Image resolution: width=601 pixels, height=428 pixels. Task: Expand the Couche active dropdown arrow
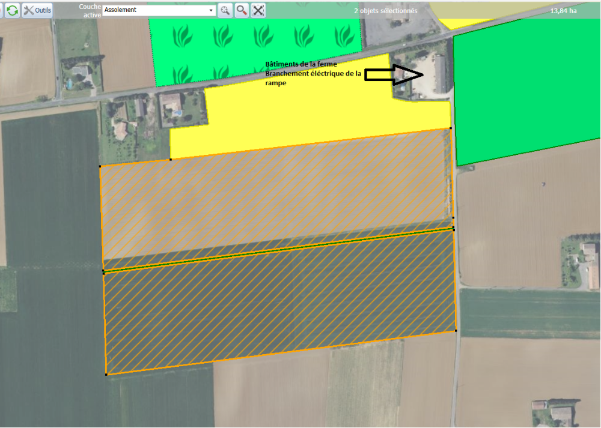pyautogui.click(x=210, y=10)
